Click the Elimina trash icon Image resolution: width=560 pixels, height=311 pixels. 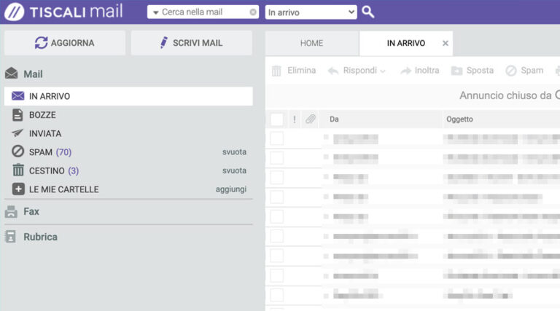click(x=276, y=71)
